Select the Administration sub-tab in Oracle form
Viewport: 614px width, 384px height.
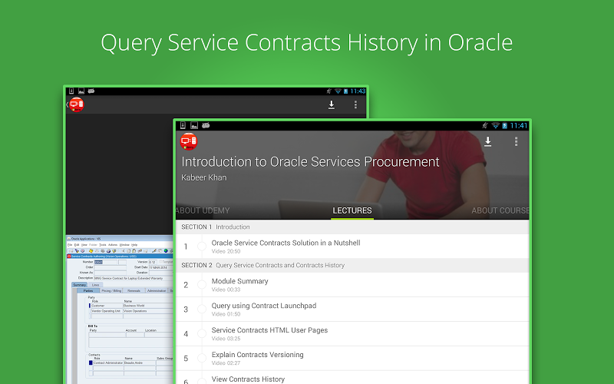(157, 291)
